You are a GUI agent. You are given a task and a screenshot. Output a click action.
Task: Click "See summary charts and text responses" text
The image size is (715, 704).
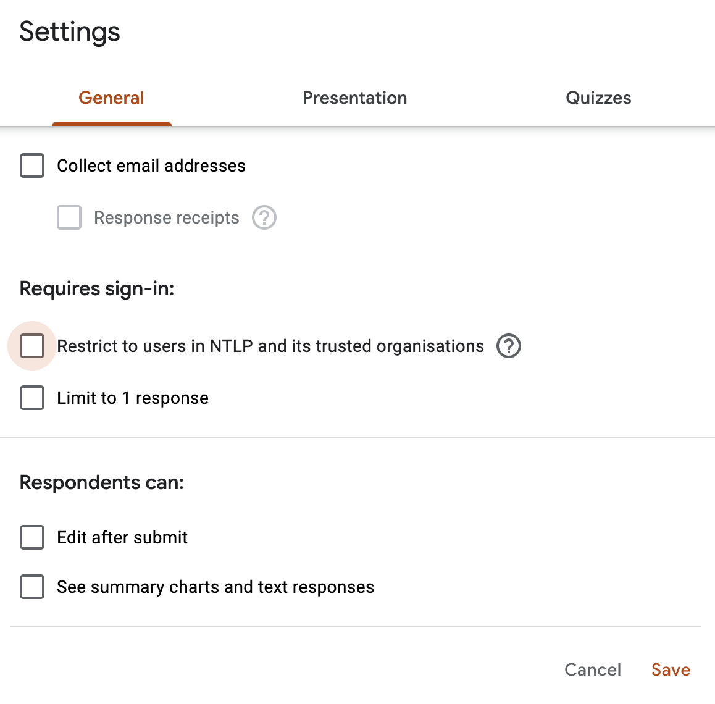pos(215,587)
